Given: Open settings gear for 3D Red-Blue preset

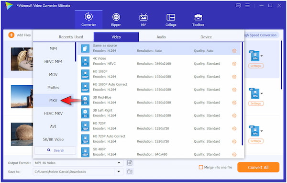Looking at the screenshot, I should [234, 103].
